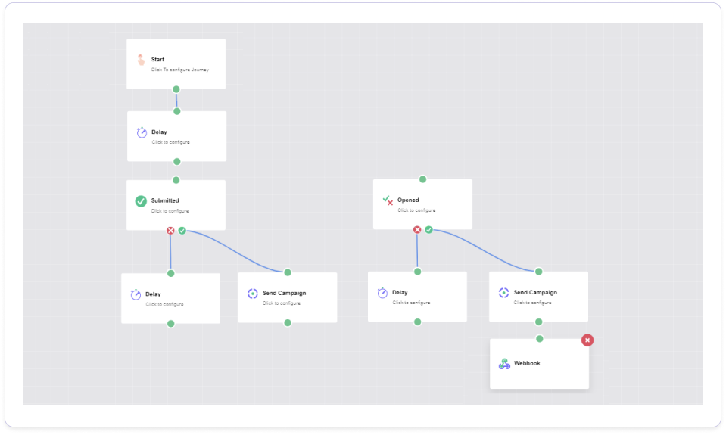This screenshot has height=435, width=726.
Task: Click the top connector dot of the Delay under Opened
Action: (x=418, y=272)
